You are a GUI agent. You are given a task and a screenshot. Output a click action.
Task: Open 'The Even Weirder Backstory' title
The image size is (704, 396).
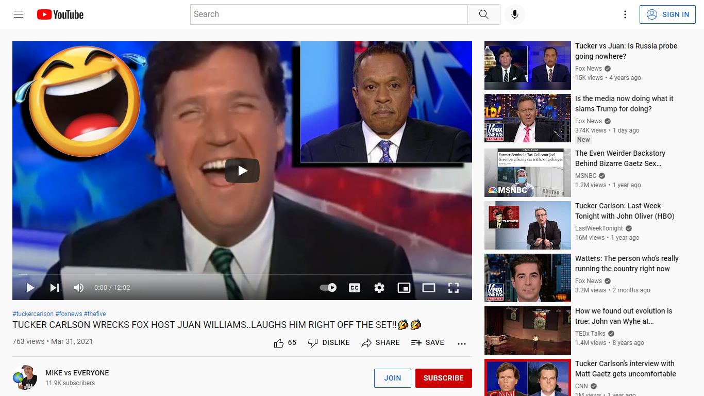[x=620, y=158]
